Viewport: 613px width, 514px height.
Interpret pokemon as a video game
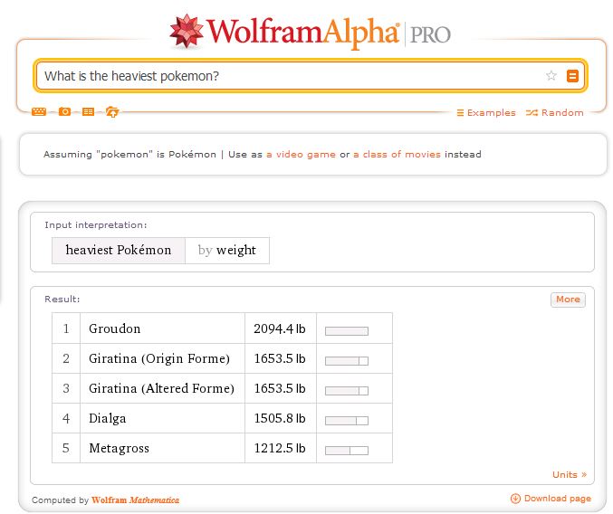click(301, 154)
